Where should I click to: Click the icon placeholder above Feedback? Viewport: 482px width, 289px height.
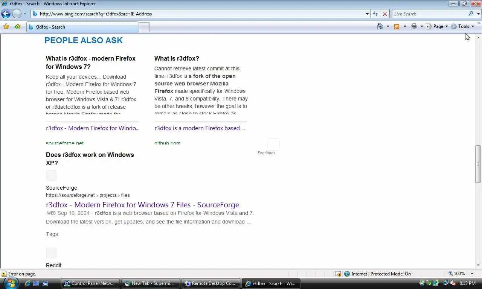click(x=273, y=144)
